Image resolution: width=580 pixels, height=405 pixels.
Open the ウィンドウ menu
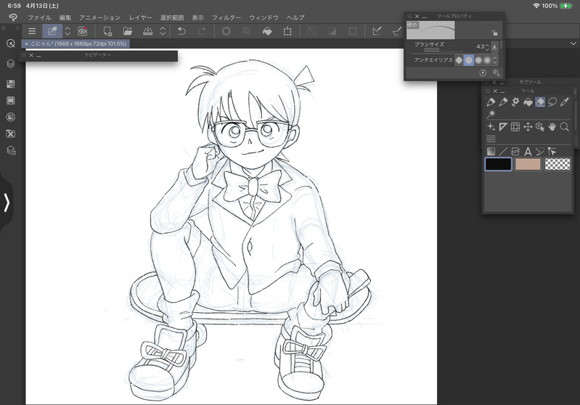(x=264, y=17)
